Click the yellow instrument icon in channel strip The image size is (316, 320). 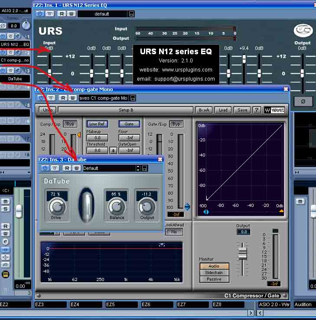click(x=6, y=274)
